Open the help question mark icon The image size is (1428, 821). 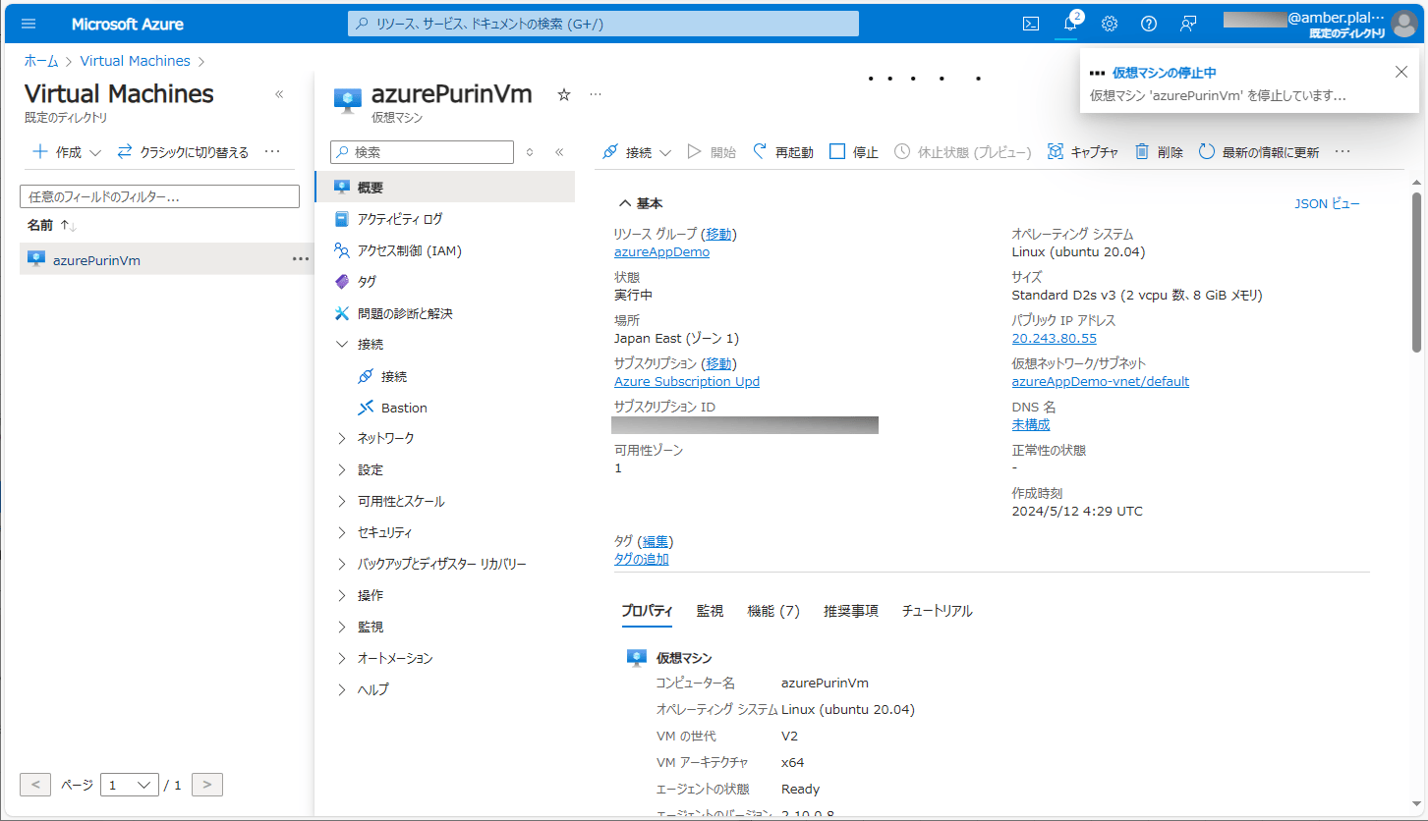click(x=1149, y=24)
